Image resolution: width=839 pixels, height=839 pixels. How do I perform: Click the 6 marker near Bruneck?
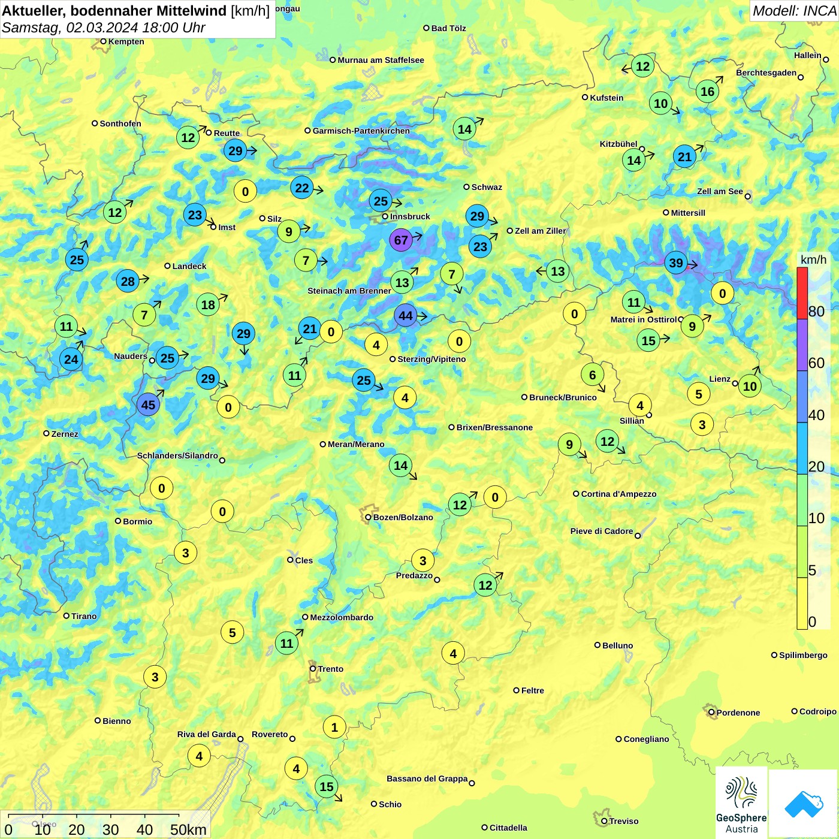(x=592, y=375)
